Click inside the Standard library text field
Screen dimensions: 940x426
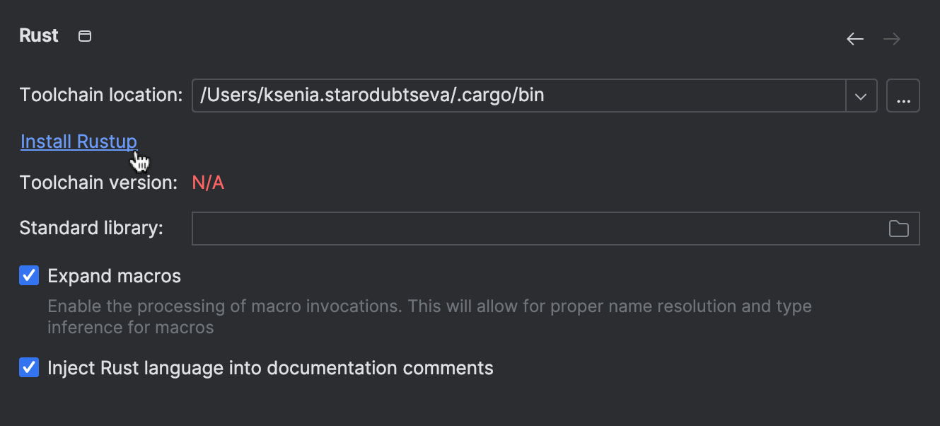tap(495, 228)
